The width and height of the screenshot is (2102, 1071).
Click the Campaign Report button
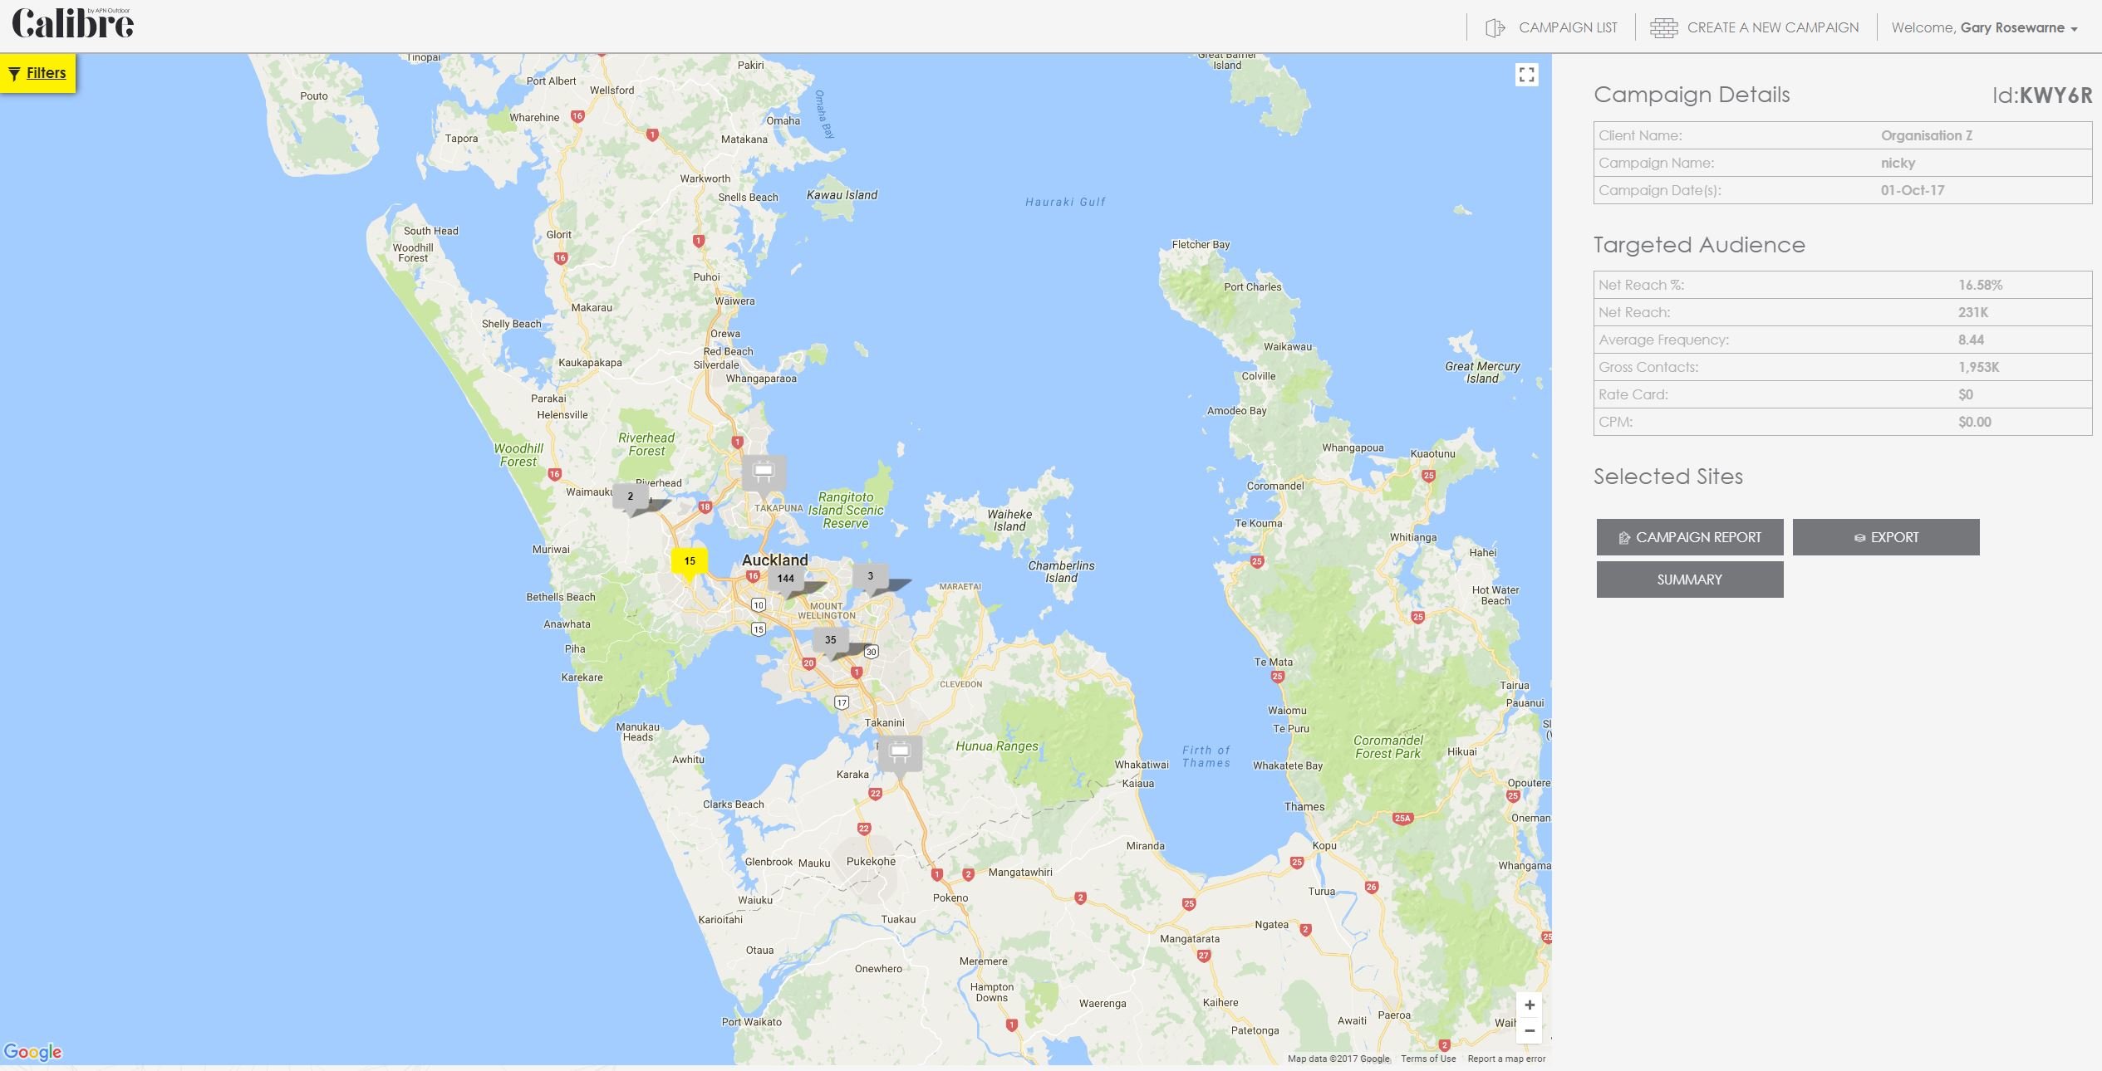pos(1689,537)
